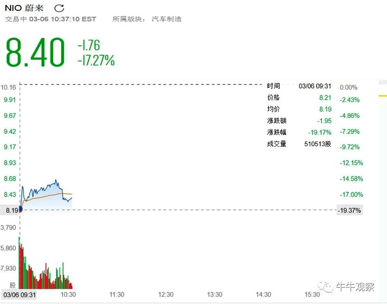Click the 12:30 label on the time axis
The width and height of the screenshot is (387, 304).
pos(166,295)
